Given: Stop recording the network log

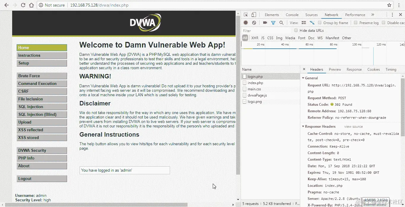Looking at the screenshot, I should click(x=246, y=23).
